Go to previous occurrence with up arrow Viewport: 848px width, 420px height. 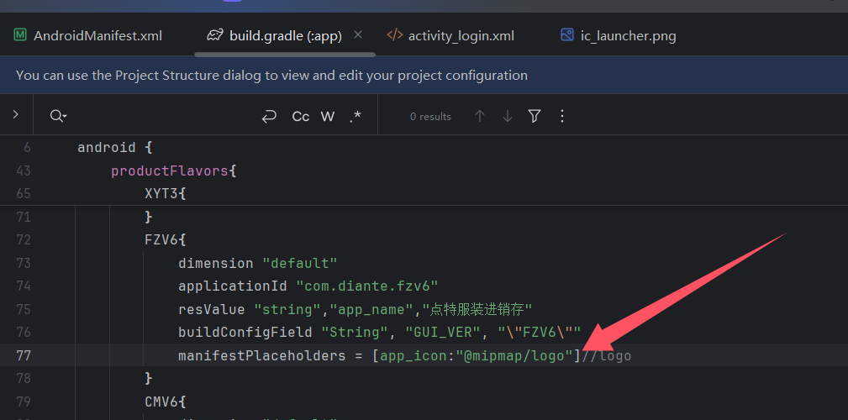(x=480, y=117)
